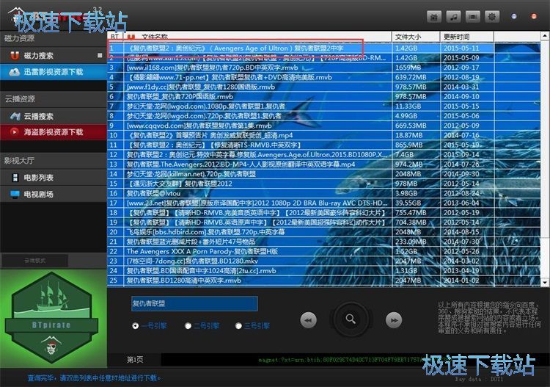Click the 文件名称 column header
Screen dimensions: 550x387
154,36
